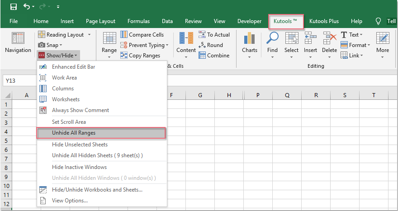
Task: Toggle the Work Area option
Action: (x=64, y=78)
